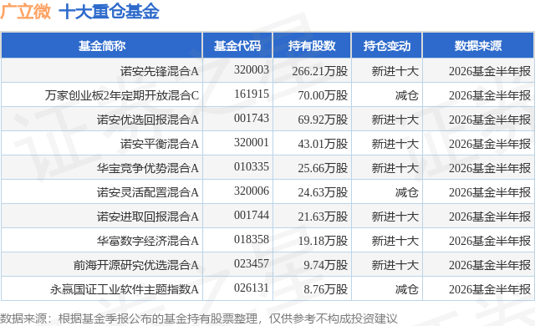The height and width of the screenshot is (326, 535).
Task: Select fund code 320006
Action: [252, 191]
